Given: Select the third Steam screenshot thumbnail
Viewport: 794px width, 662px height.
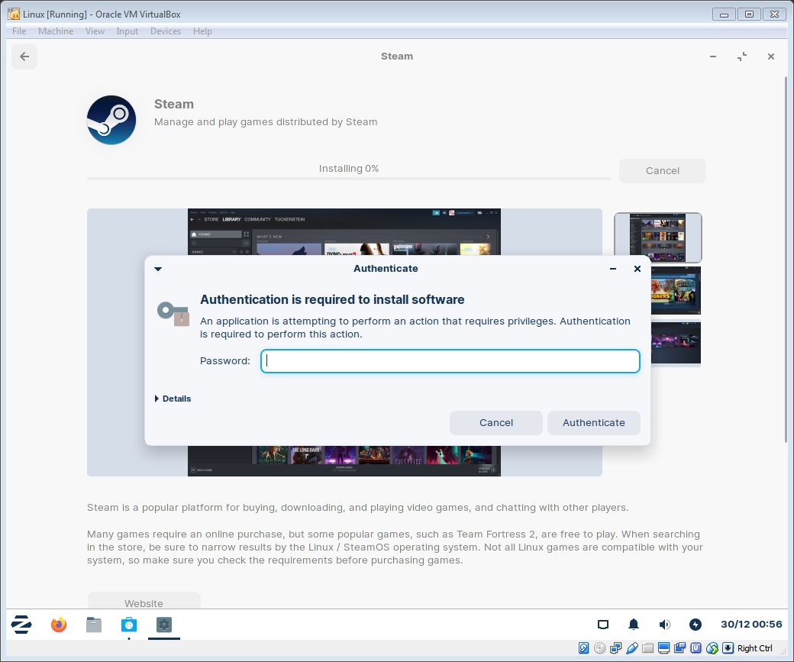Looking at the screenshot, I should [676, 343].
